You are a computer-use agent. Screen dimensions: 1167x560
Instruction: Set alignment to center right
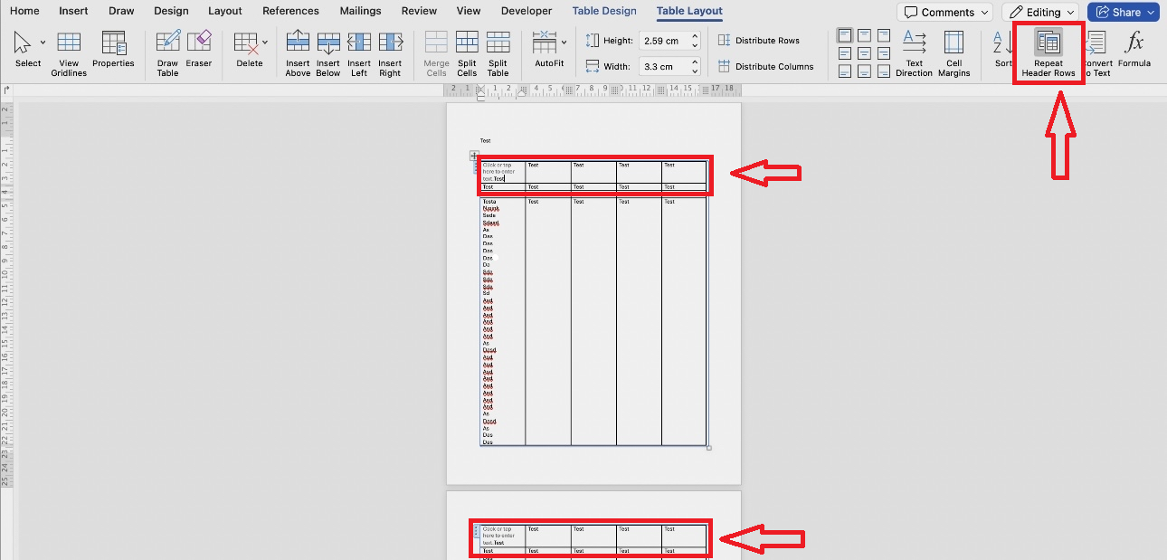point(883,53)
